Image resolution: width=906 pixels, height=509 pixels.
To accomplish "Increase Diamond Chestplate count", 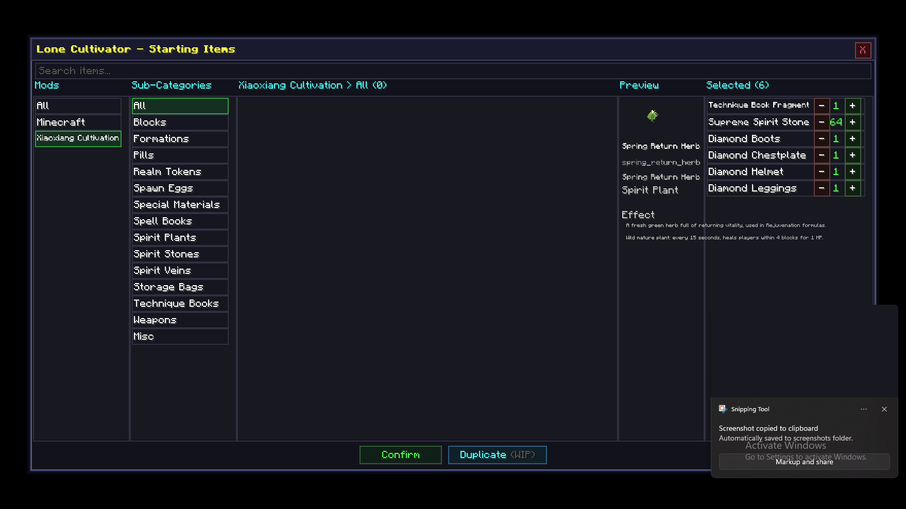I will coord(852,155).
